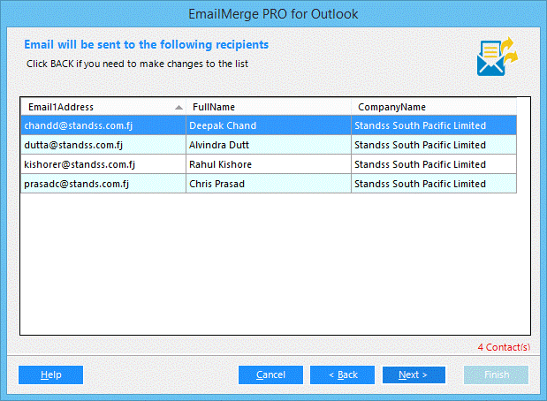The image size is (547, 401).
Task: Sort by the Email1Address column header
Action: click(103, 107)
